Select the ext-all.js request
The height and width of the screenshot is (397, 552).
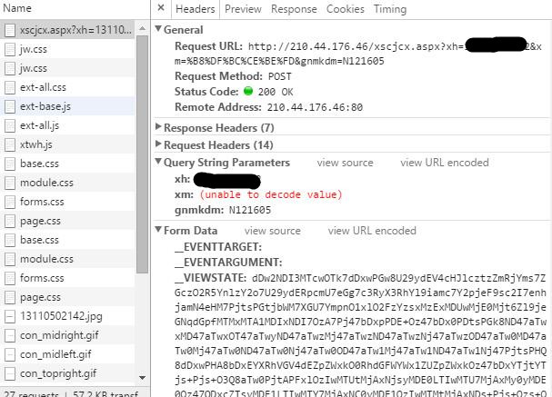(67, 125)
